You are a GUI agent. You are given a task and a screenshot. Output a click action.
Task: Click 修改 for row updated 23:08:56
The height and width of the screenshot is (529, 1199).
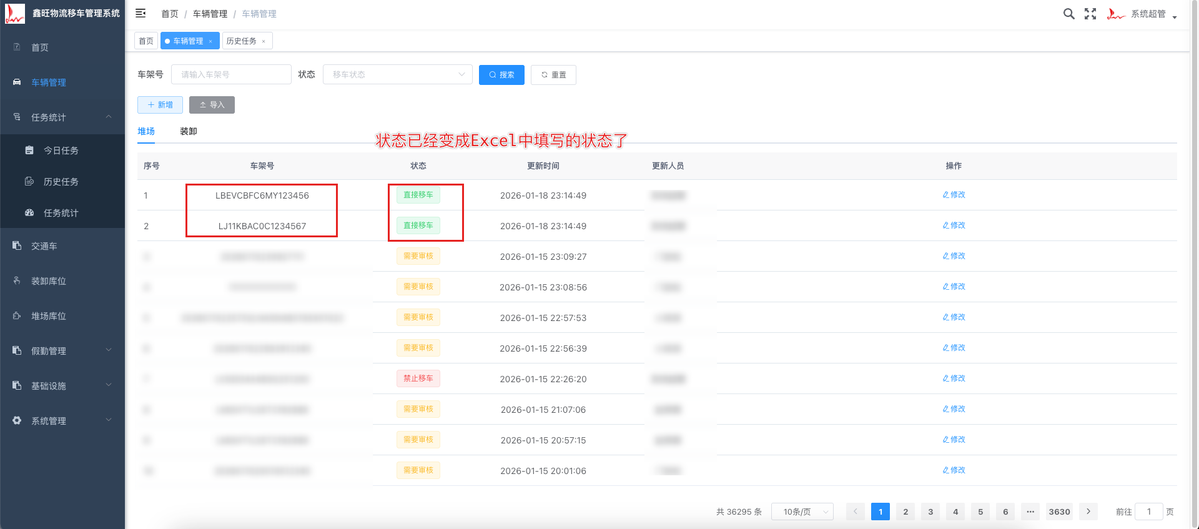click(954, 287)
